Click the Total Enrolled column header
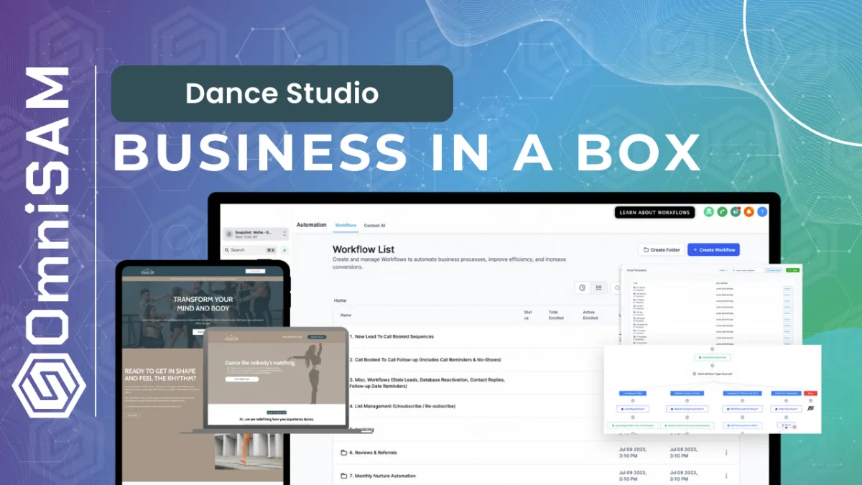The width and height of the screenshot is (862, 485). point(557,314)
